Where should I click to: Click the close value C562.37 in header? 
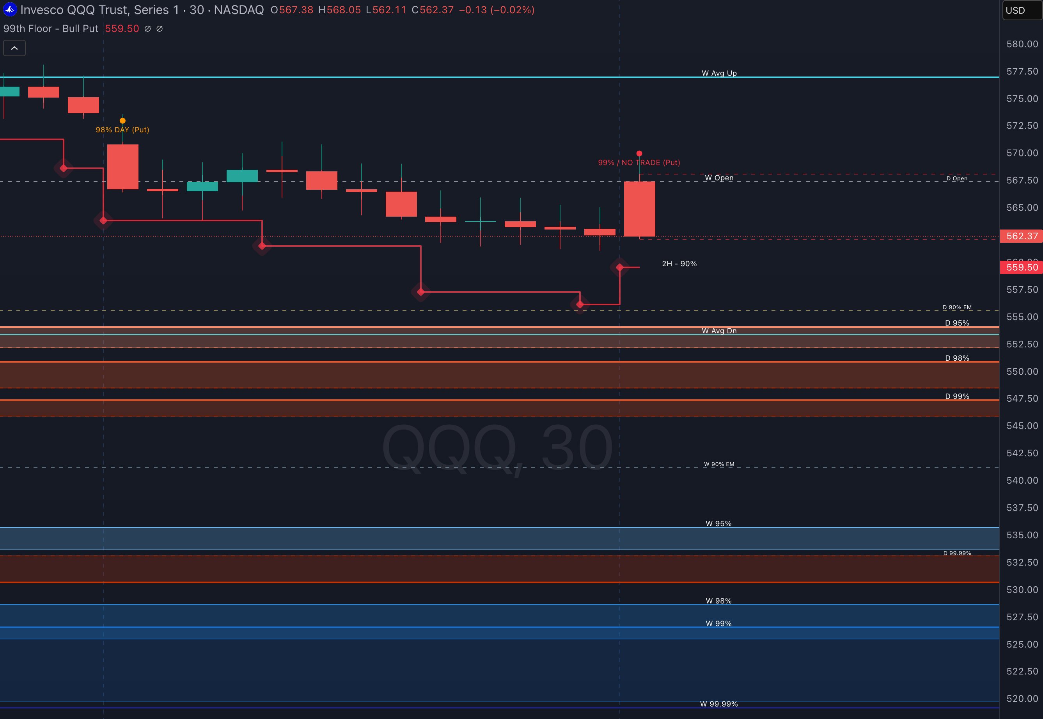[x=433, y=10]
